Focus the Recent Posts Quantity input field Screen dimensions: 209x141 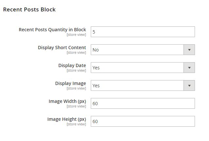143,32
